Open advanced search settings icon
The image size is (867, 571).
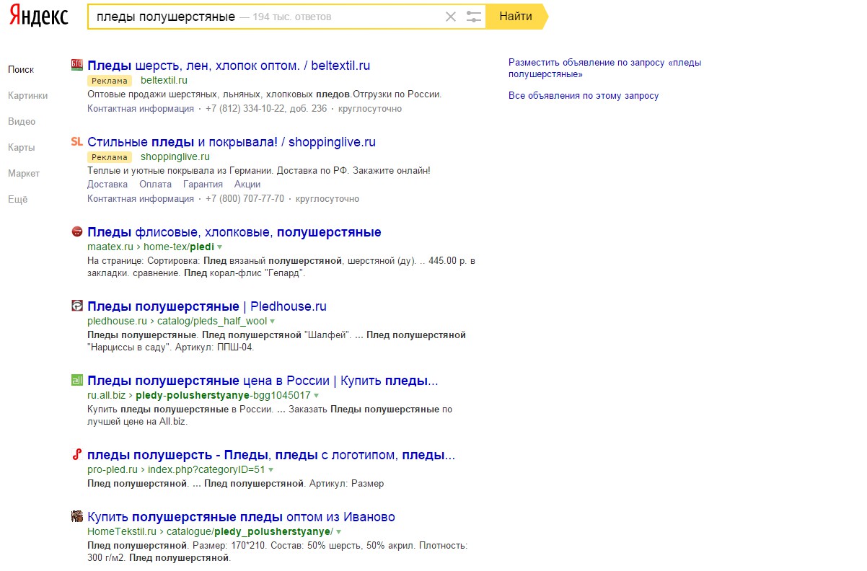473,17
